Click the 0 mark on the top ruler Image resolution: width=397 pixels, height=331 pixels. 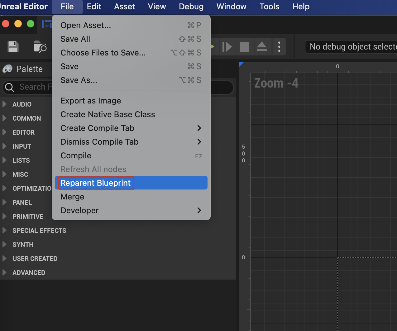tap(337, 66)
